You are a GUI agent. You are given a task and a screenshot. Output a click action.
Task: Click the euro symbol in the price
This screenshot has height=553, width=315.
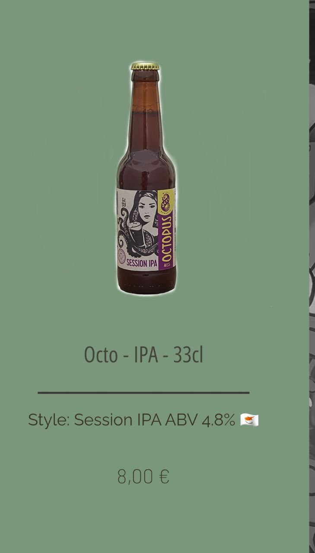coord(164,477)
